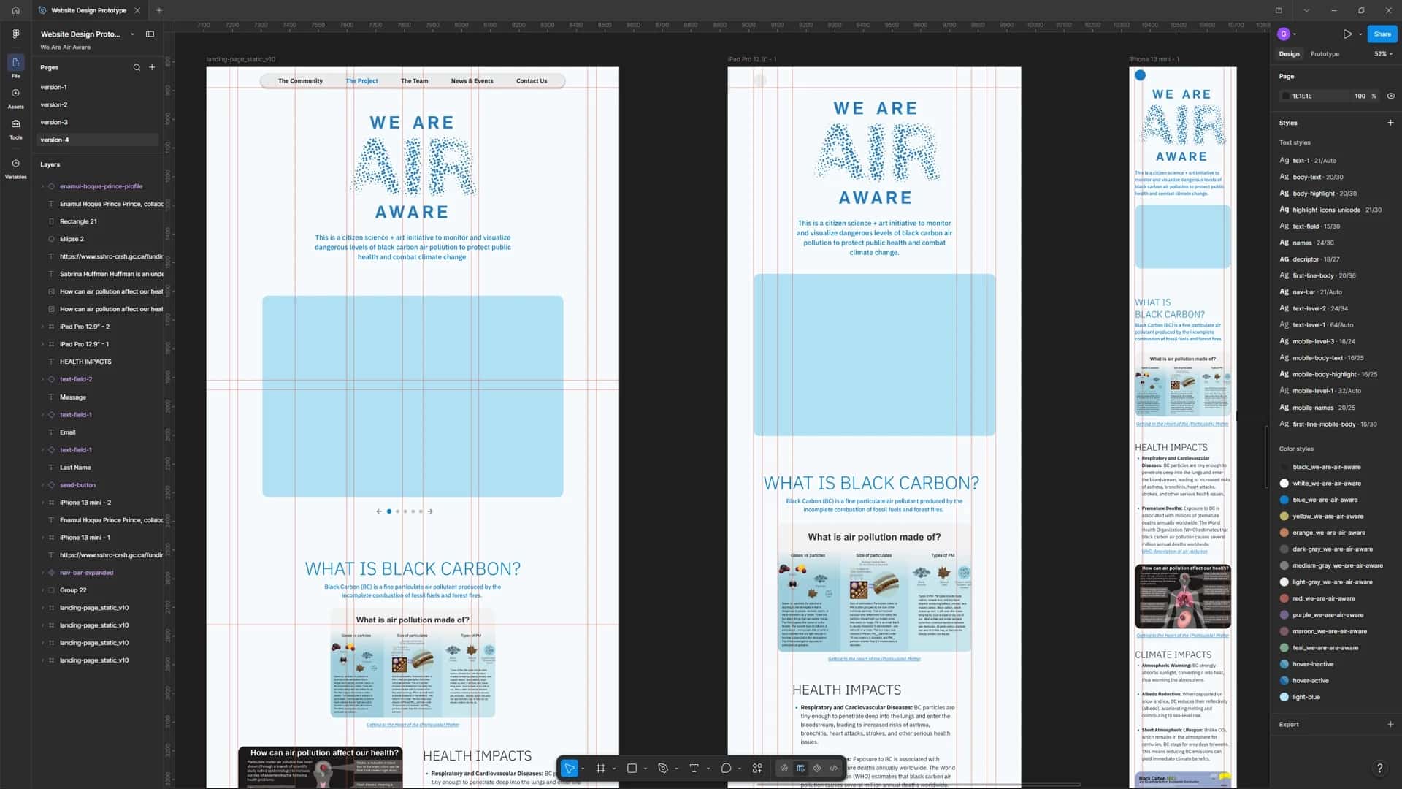Select the Comment tool
The height and width of the screenshot is (789, 1402).
[726, 768]
